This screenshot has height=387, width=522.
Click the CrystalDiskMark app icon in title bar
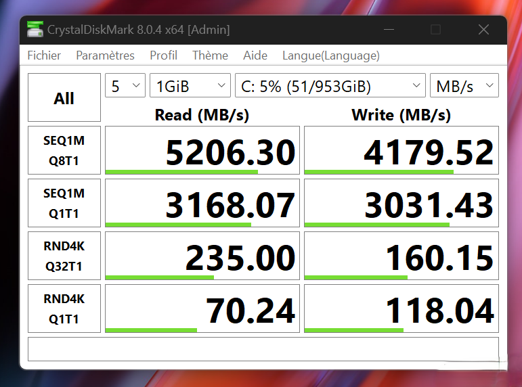[35, 30]
